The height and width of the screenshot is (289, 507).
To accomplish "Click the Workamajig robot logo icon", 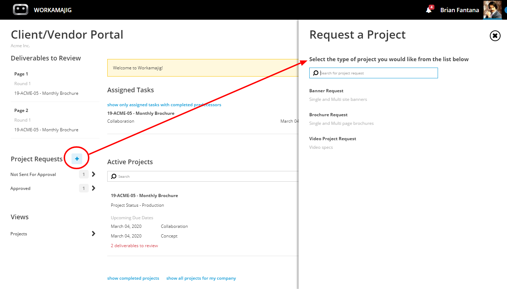I will click(x=20, y=10).
